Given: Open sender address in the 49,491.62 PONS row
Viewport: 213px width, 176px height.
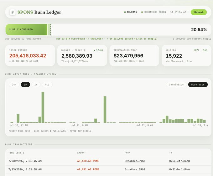Looking at the screenshot, I should pyautogui.click(x=135, y=169).
